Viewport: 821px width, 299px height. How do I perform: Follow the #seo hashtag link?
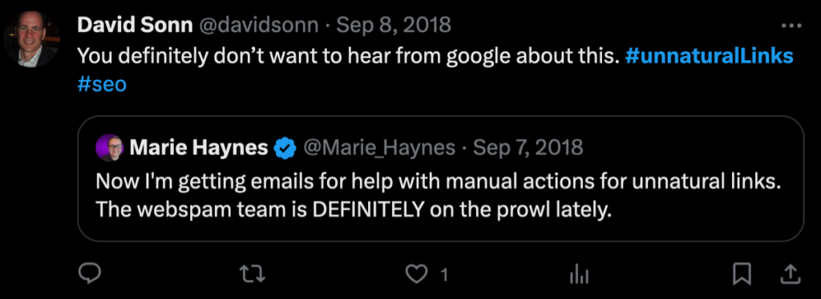click(x=102, y=85)
